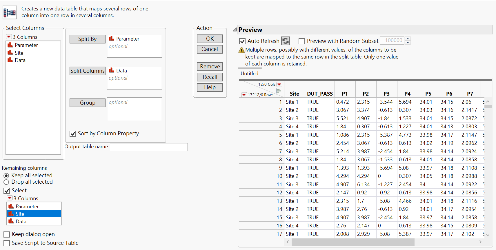Click the Auto Refresh circular arrows icon
496x250 pixels.
[286, 41]
